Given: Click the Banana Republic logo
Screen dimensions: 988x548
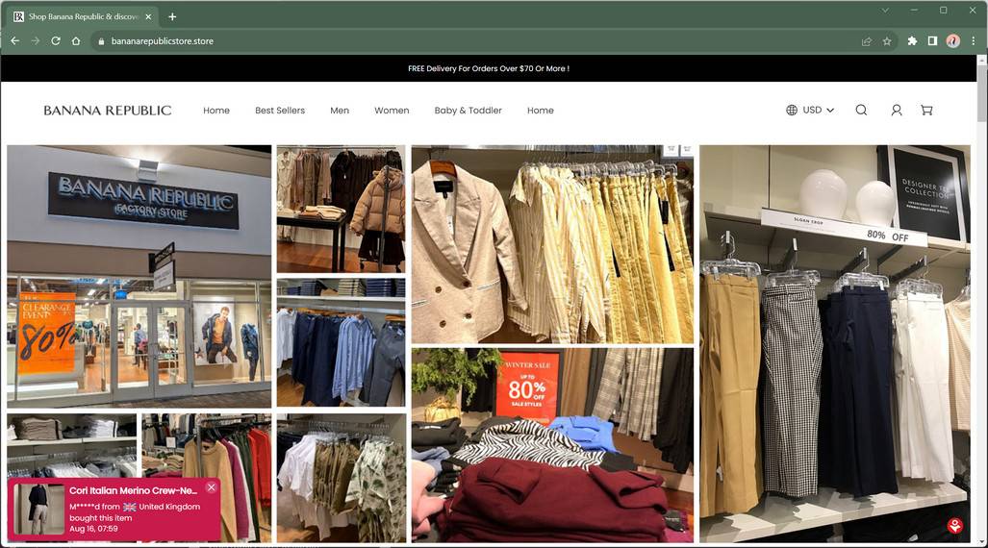Looking at the screenshot, I should pyautogui.click(x=107, y=111).
